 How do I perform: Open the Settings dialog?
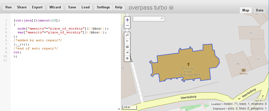(103, 7)
